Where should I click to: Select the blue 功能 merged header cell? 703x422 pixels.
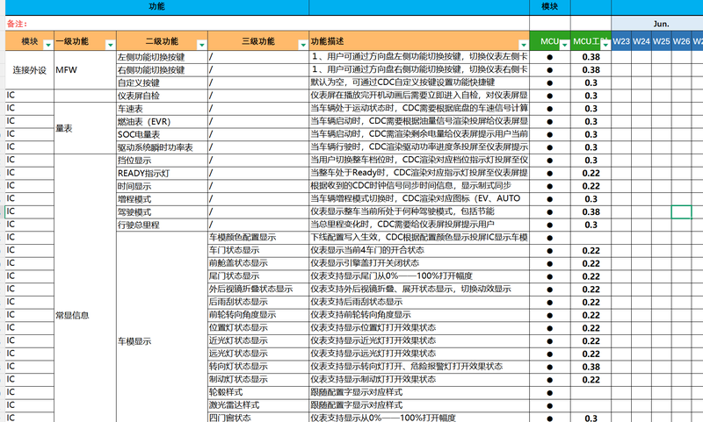coord(157,7)
